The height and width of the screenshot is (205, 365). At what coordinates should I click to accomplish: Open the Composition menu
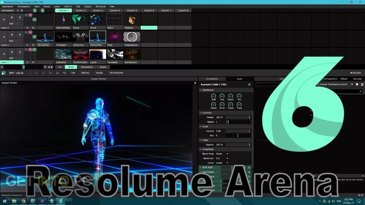click(x=24, y=6)
